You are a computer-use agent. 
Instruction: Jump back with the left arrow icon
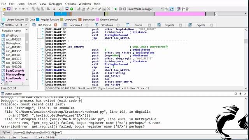[16, 9]
